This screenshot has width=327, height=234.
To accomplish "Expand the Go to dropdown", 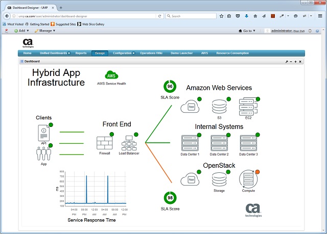I will pos(249,31).
